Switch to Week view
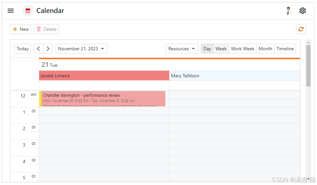The width and height of the screenshot is (317, 185). (x=221, y=49)
